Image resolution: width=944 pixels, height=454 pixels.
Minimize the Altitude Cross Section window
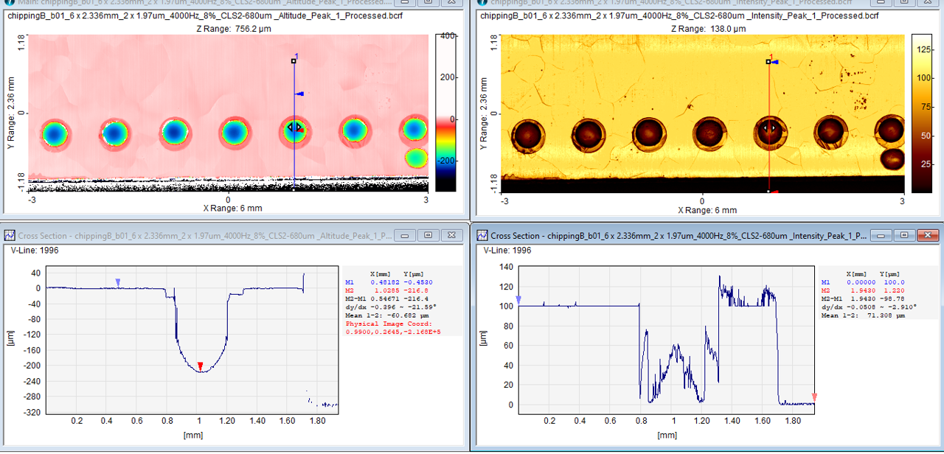[405, 236]
